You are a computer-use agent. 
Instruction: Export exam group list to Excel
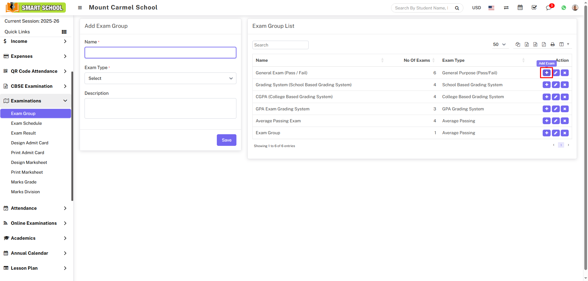tap(527, 44)
